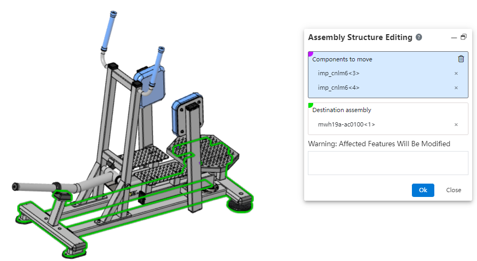The image size is (477, 261).
Task: Activate the Destination assembly field
Action: [x=373, y=110]
